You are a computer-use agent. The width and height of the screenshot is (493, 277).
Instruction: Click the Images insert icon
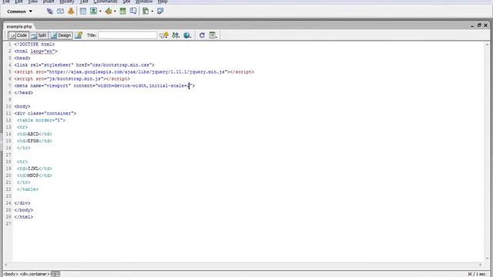tap(94, 12)
